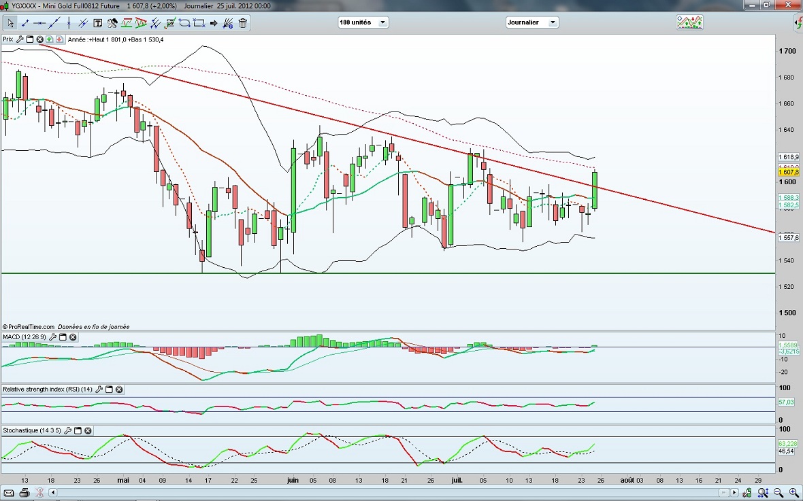Click the chart templates button at top right
803x501 pixels.
point(689,22)
